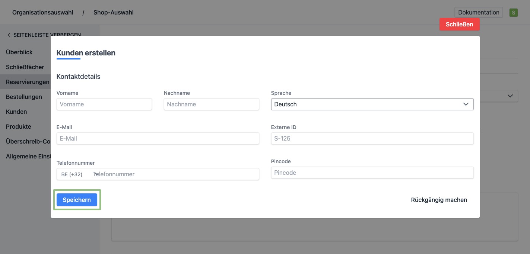
Task: Click the green S user avatar icon
Action: tap(514, 13)
